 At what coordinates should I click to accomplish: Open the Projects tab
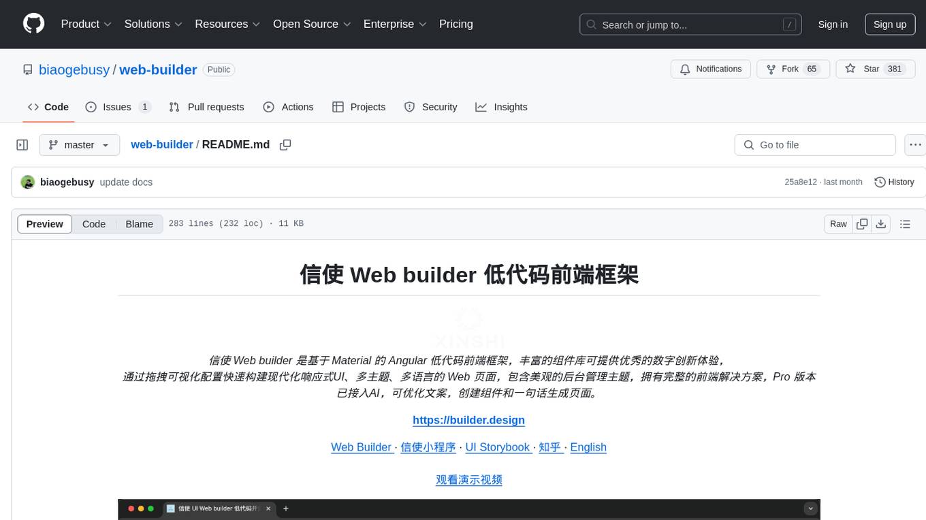tap(359, 107)
